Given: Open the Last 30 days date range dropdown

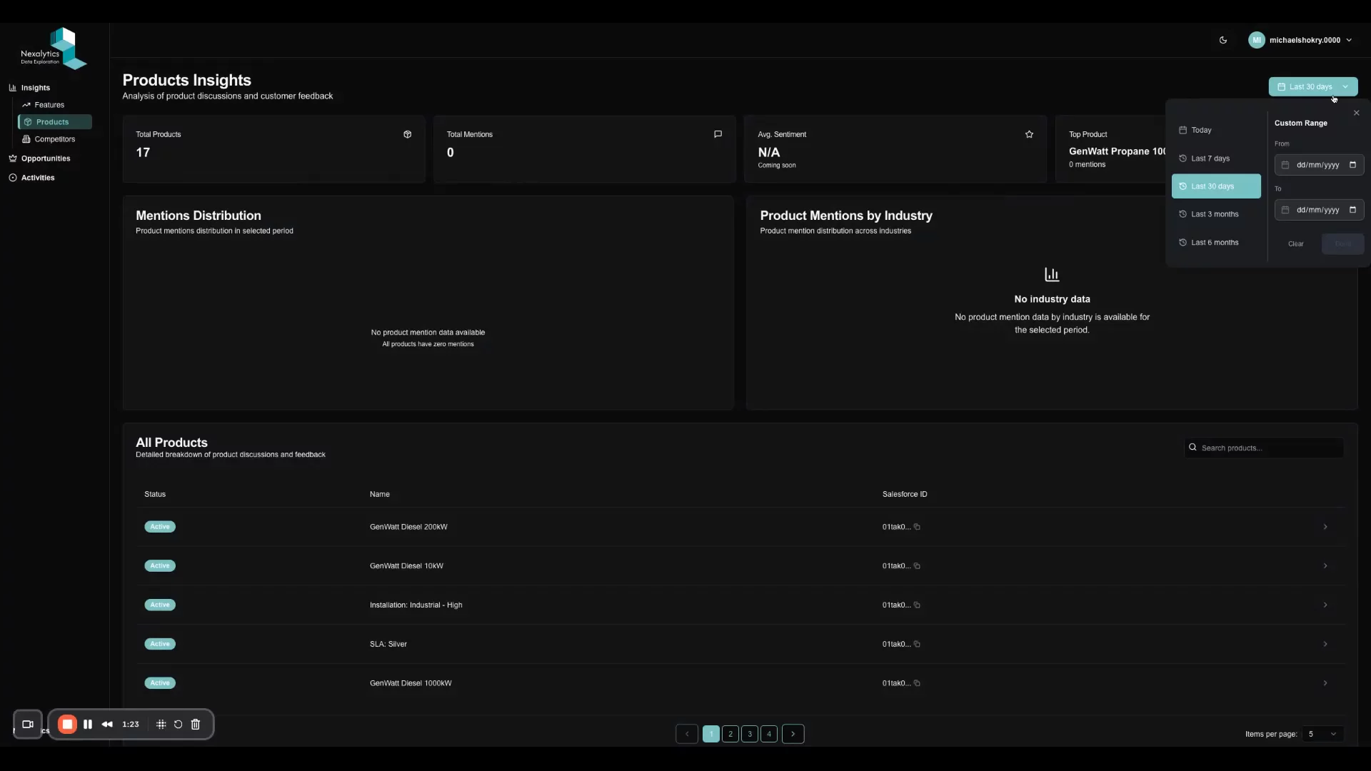Looking at the screenshot, I should pyautogui.click(x=1312, y=86).
